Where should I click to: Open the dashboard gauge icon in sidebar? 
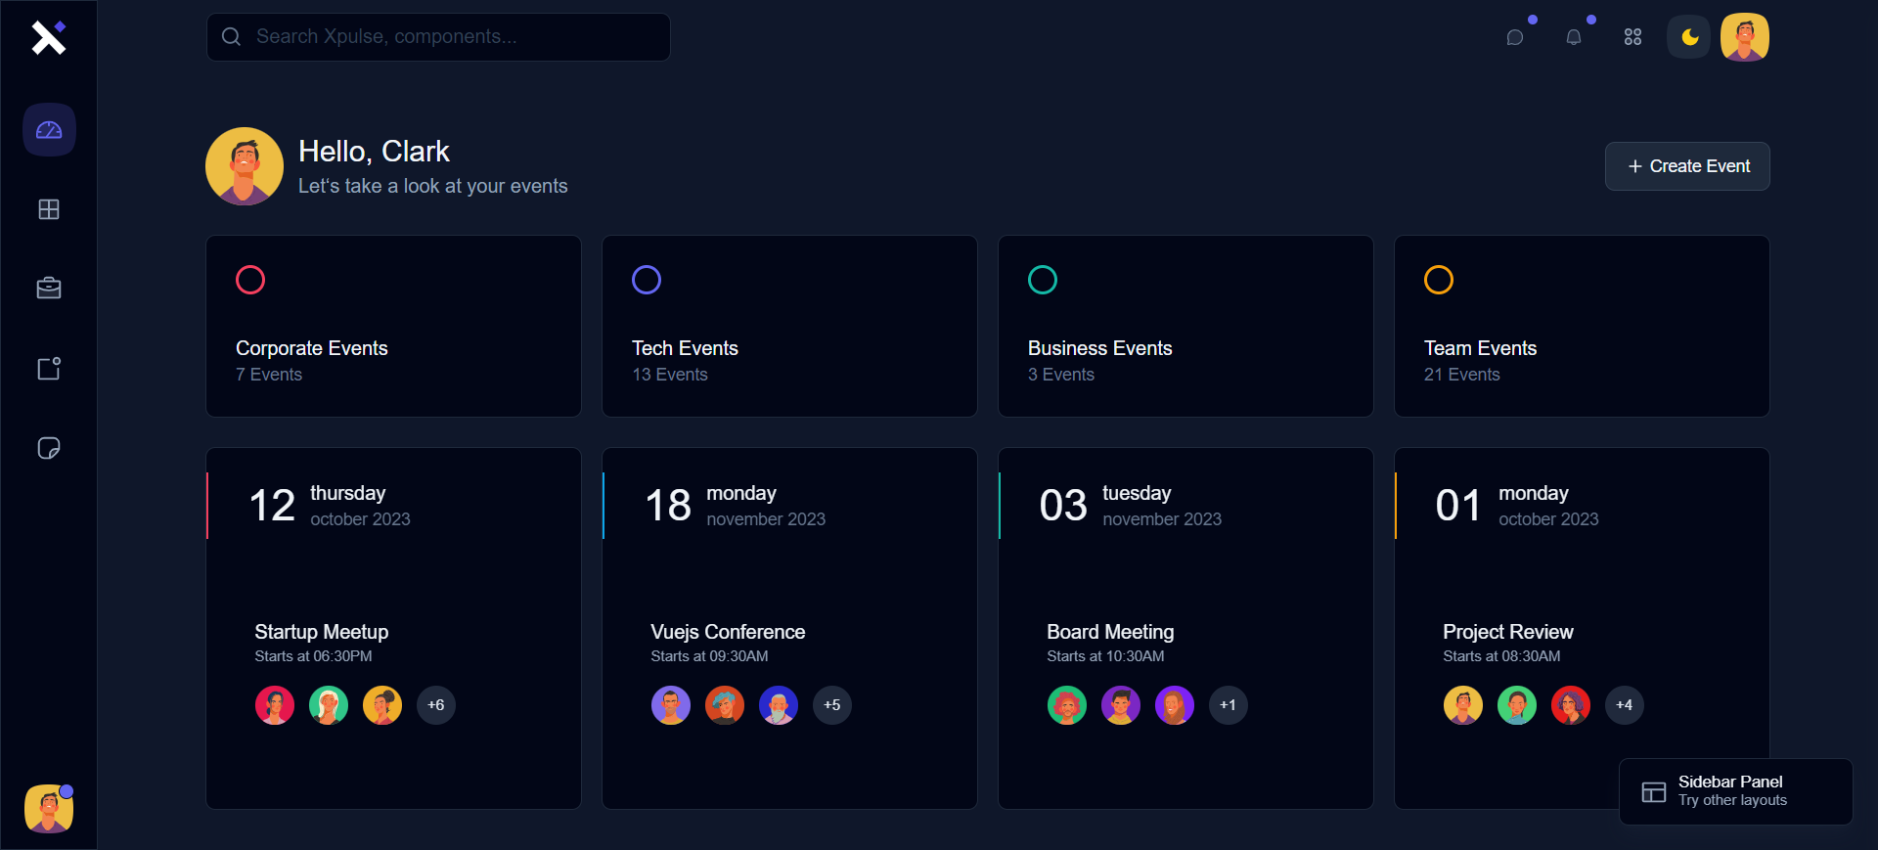tap(49, 130)
